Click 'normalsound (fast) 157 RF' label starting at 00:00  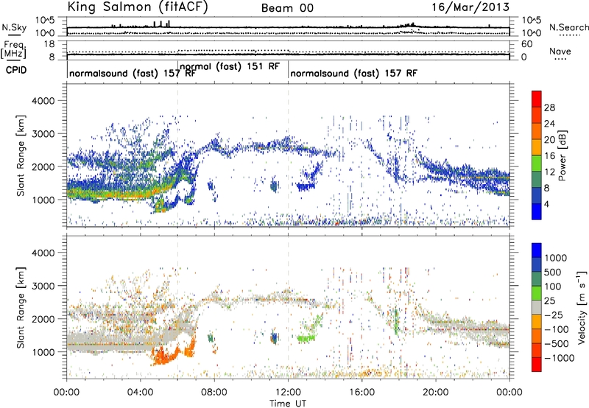(133, 73)
